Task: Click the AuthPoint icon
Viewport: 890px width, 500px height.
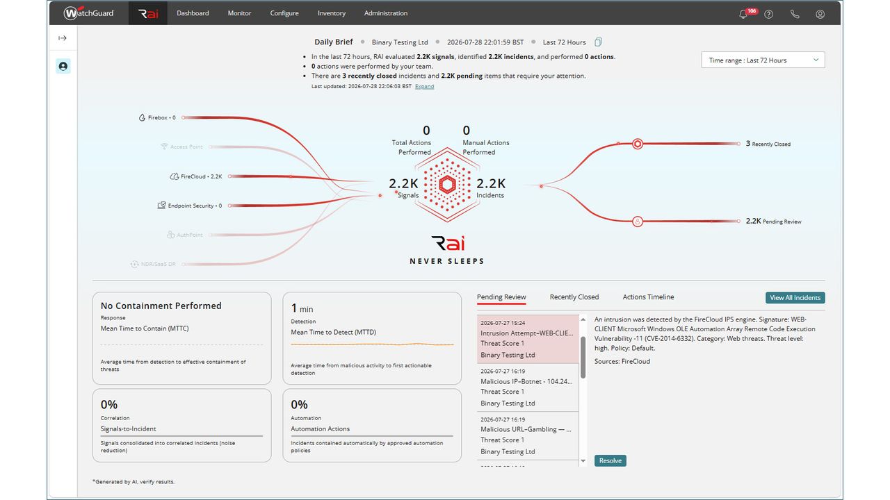Action: click(170, 235)
